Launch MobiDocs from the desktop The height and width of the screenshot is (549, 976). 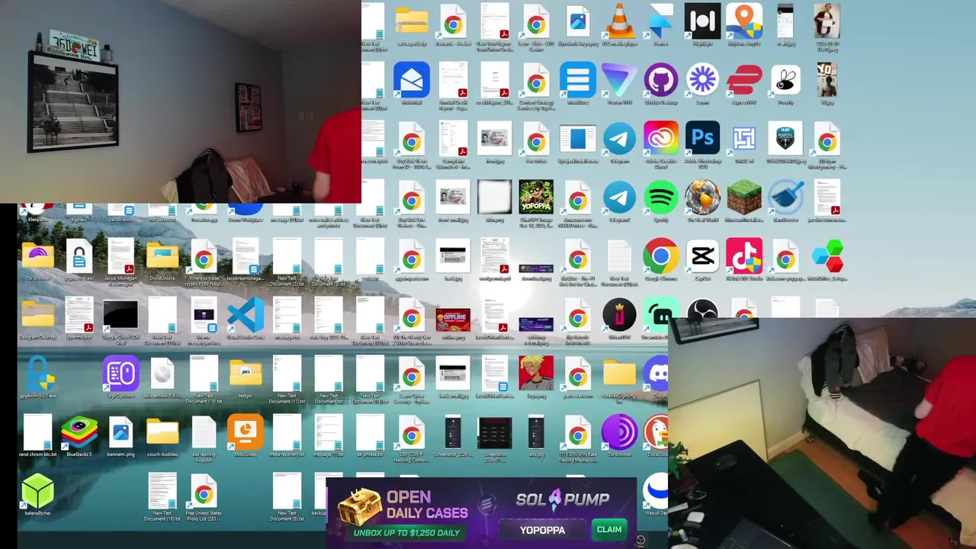tap(578, 80)
